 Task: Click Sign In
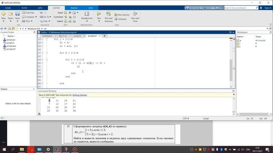point(268,8)
